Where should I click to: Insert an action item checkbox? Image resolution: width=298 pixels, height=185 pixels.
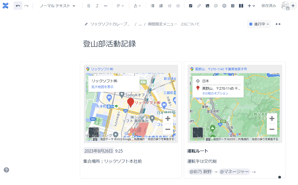191,6
